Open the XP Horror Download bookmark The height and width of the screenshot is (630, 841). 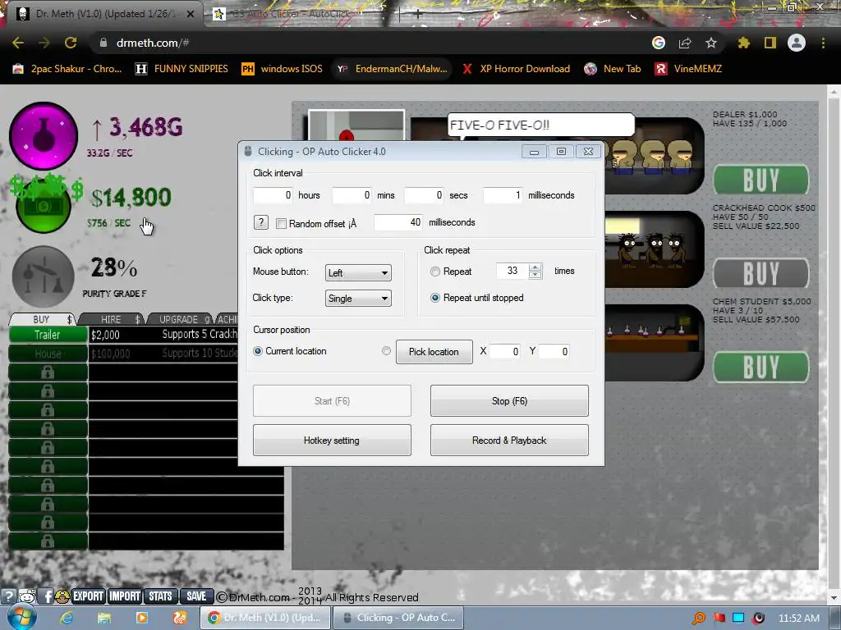pos(516,69)
